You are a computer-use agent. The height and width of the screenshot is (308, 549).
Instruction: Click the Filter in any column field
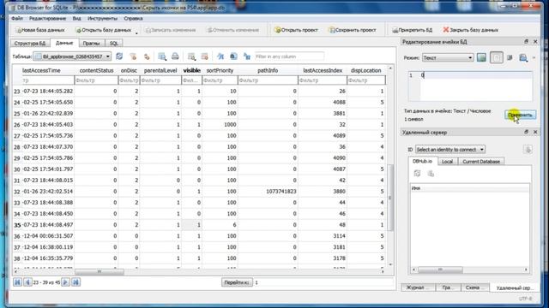point(289,56)
